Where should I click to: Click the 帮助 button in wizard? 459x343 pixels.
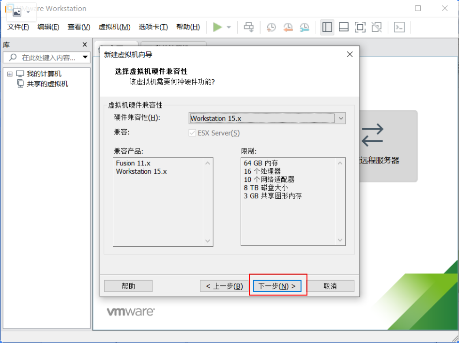(x=128, y=286)
